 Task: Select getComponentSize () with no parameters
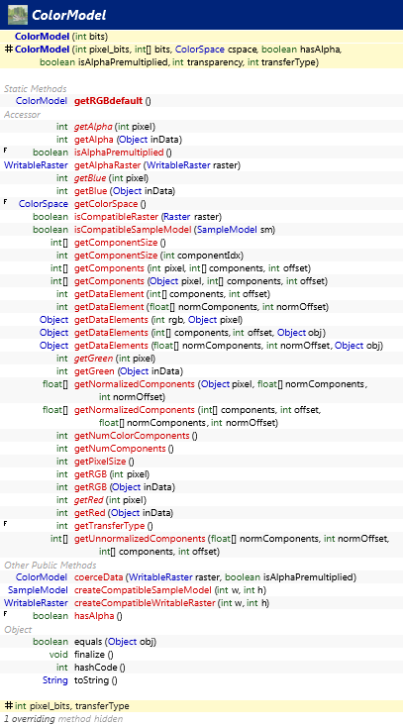click(x=120, y=243)
